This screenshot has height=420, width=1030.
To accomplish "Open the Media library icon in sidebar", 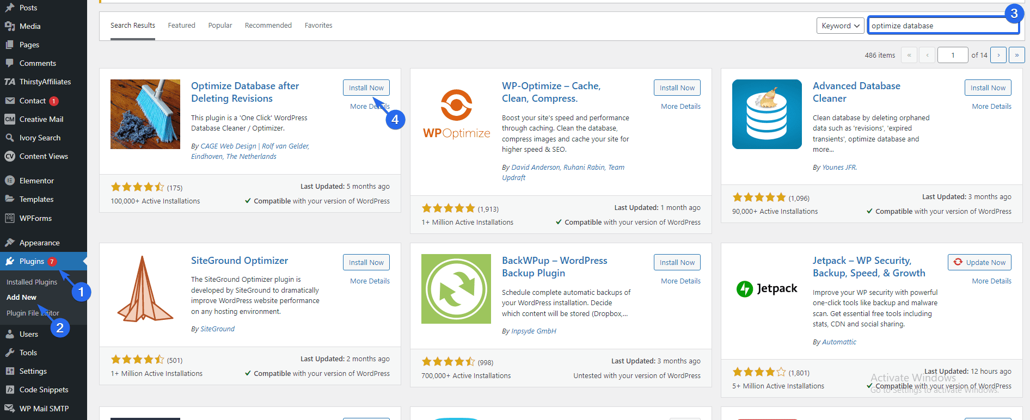I will pyautogui.click(x=10, y=26).
